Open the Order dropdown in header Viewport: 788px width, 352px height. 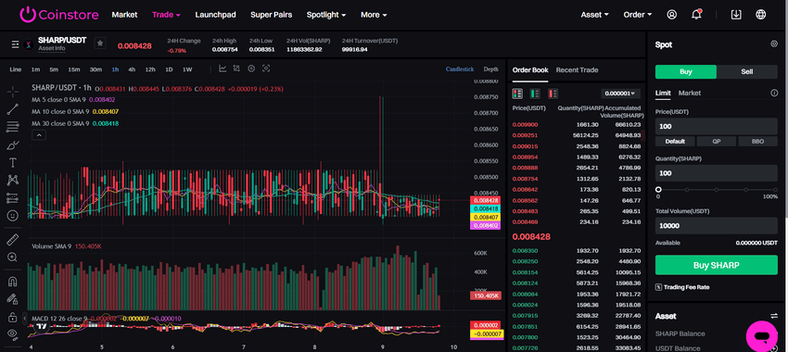(637, 15)
